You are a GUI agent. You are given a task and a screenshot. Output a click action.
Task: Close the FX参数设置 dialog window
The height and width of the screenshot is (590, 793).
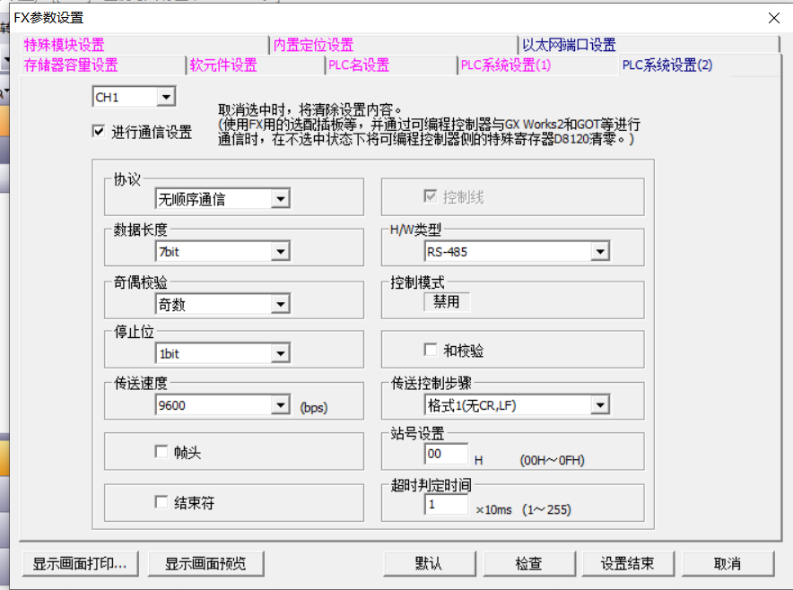click(773, 17)
